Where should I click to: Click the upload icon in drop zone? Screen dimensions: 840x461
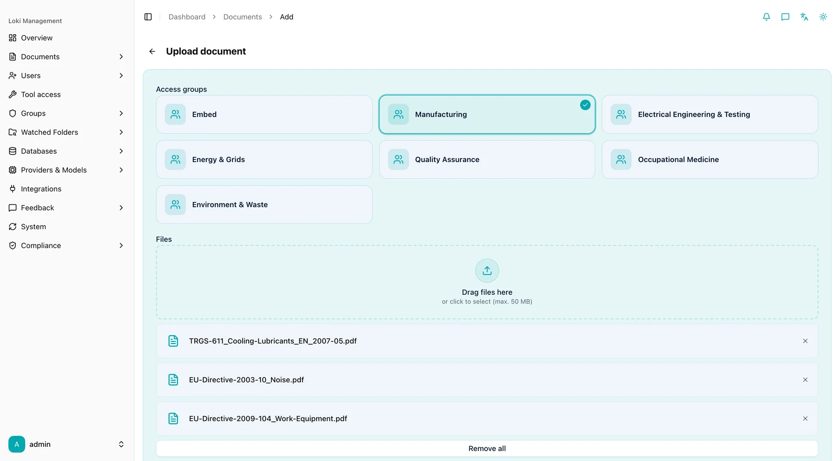487,271
